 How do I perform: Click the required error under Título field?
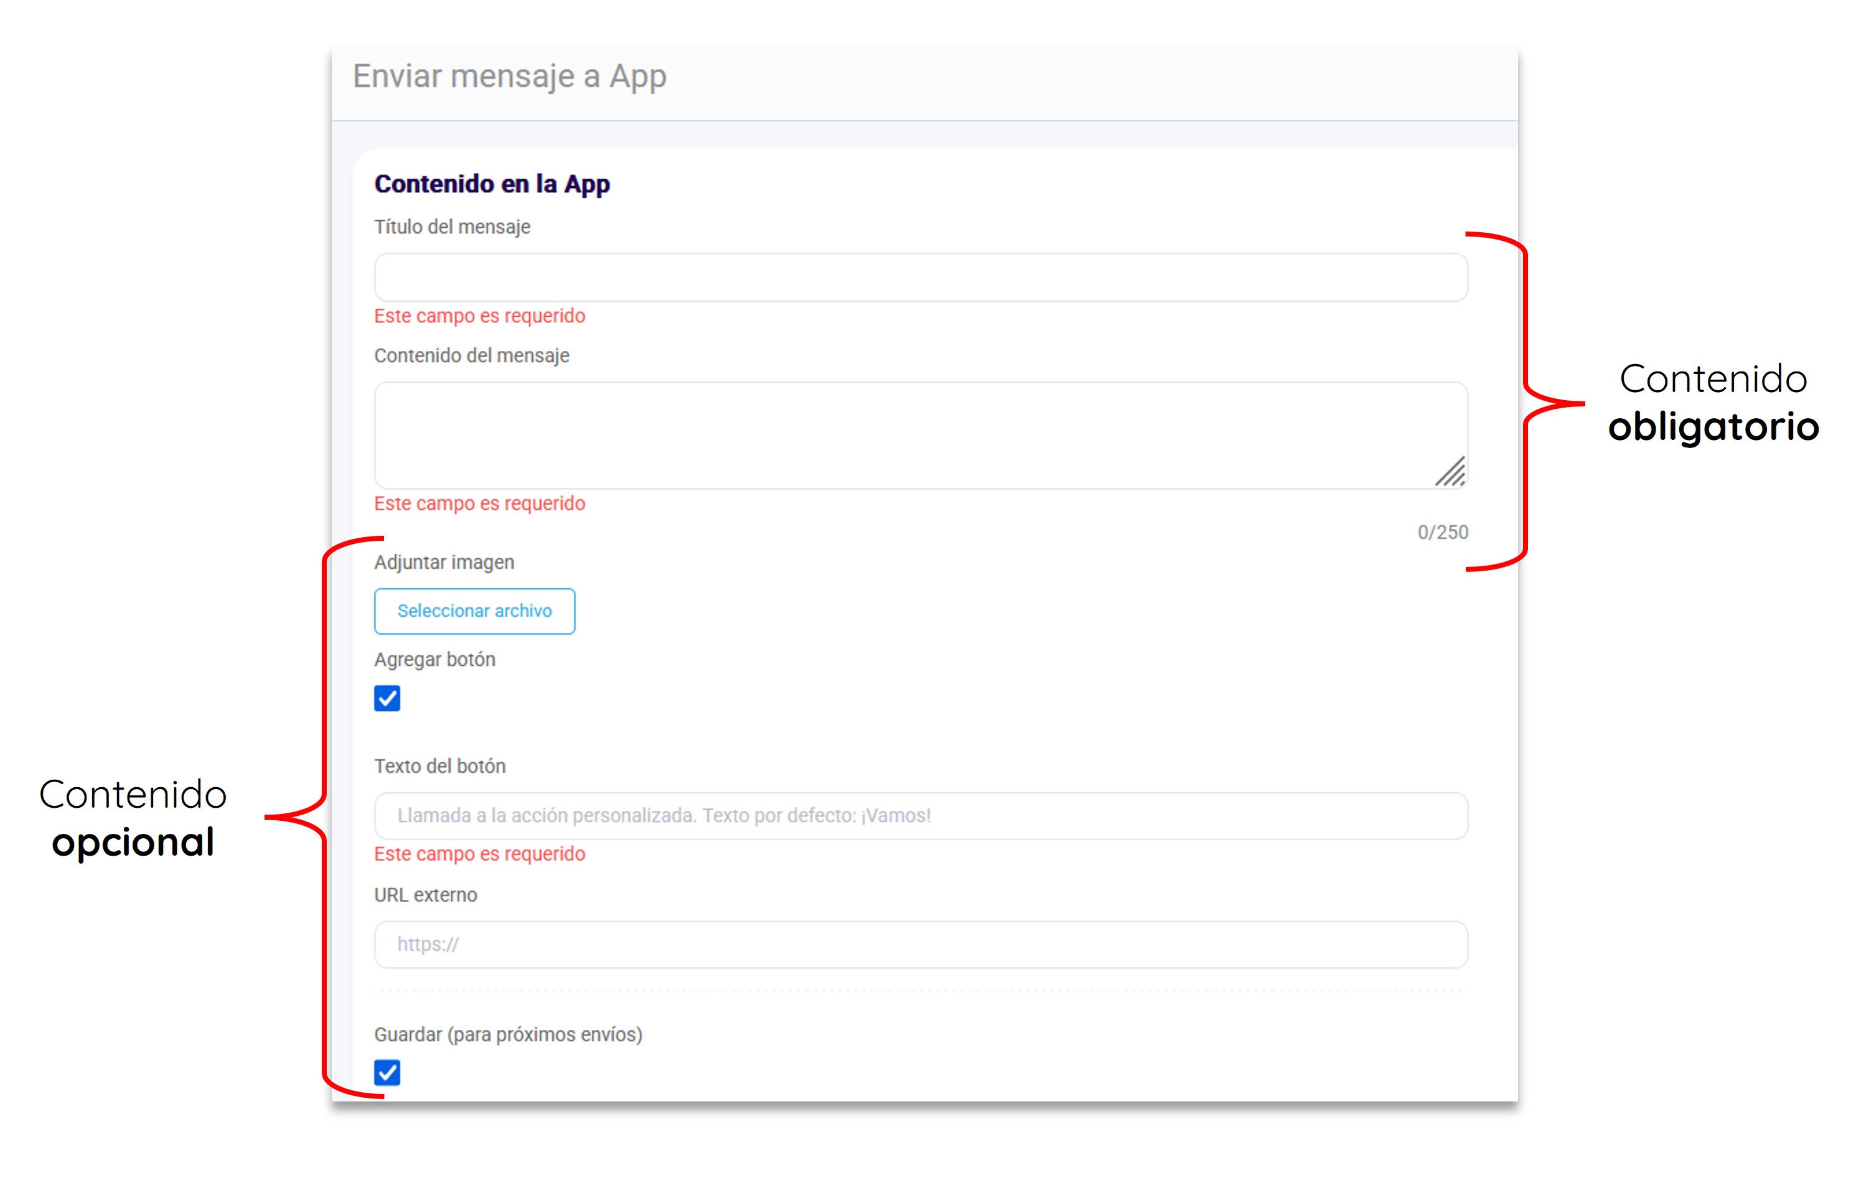click(479, 317)
